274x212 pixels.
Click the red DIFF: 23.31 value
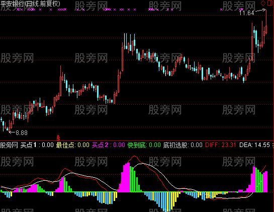point(221,145)
